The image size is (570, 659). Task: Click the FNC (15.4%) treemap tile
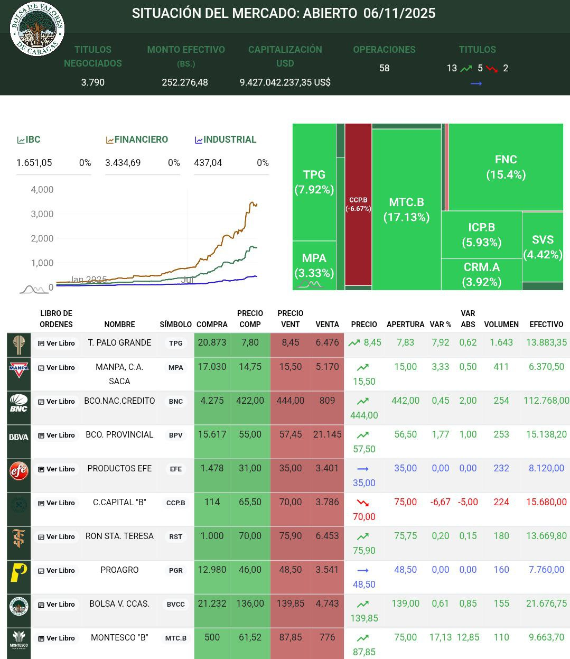click(x=506, y=167)
